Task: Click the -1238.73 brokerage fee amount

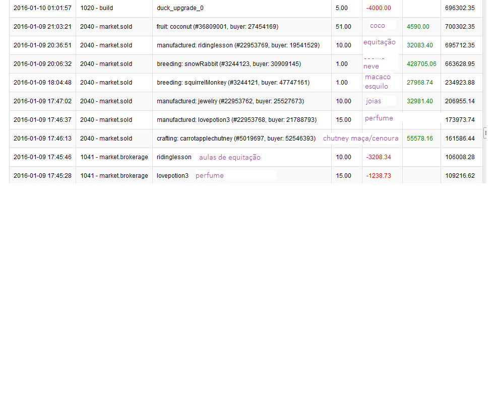Action: [379, 176]
